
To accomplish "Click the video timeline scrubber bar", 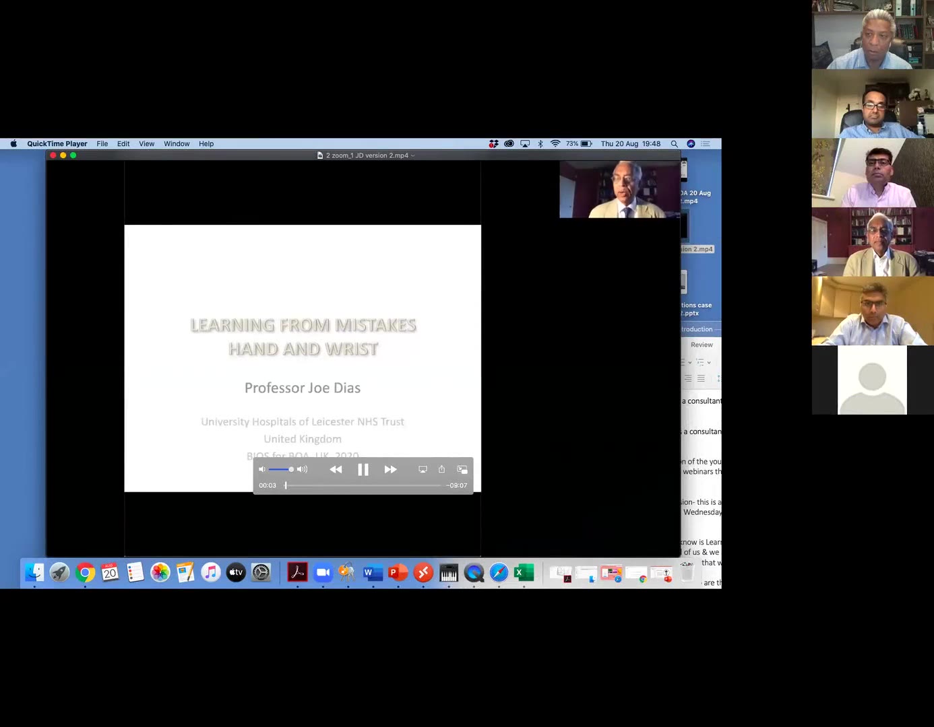I will [364, 485].
